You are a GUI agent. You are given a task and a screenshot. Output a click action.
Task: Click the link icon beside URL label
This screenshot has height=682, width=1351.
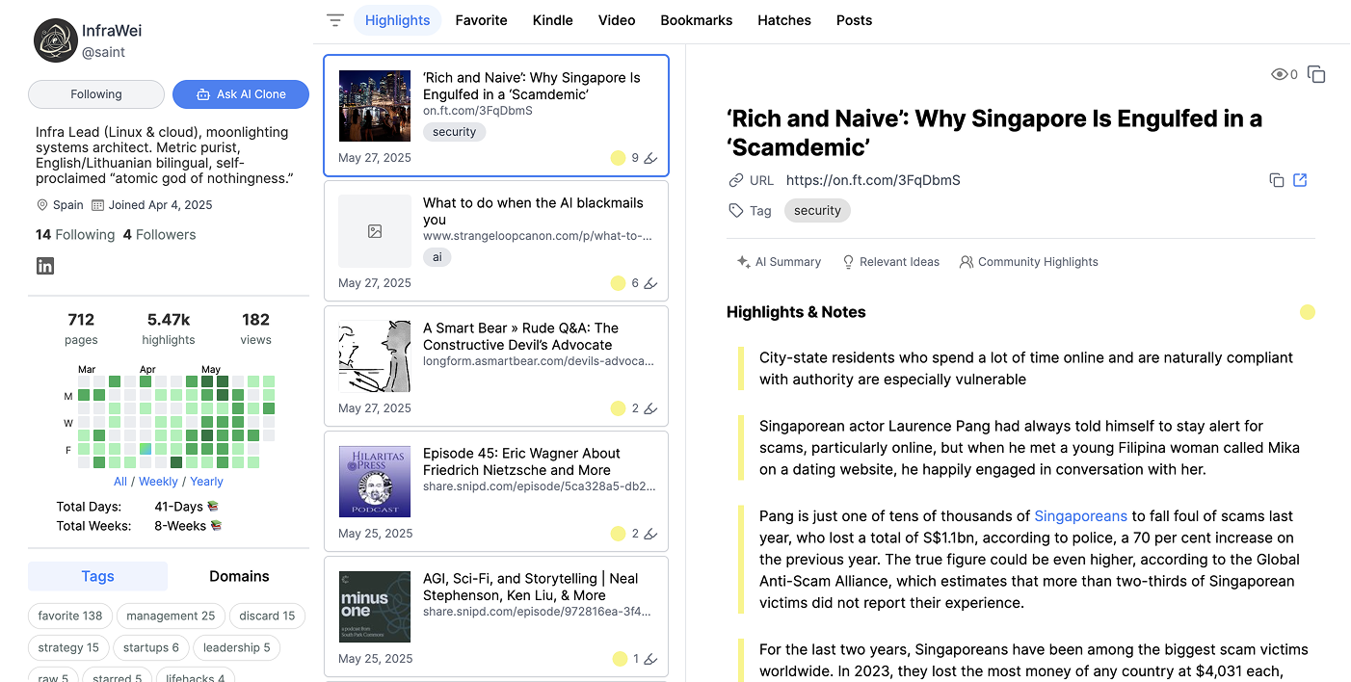coord(736,180)
